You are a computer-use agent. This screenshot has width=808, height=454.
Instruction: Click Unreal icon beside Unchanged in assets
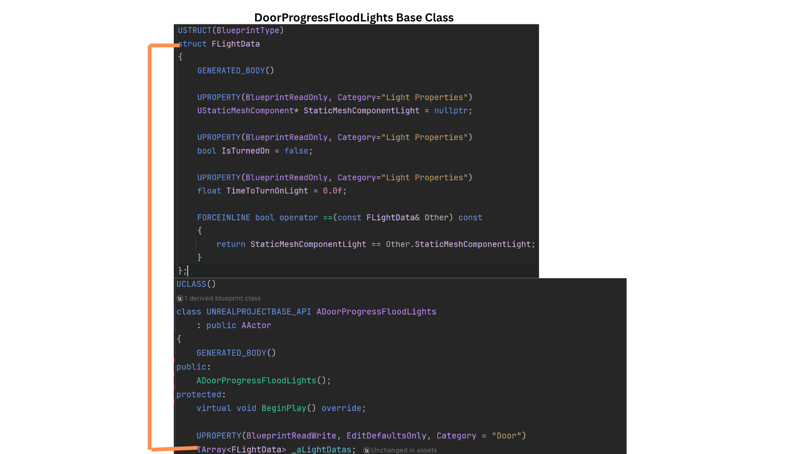point(367,450)
